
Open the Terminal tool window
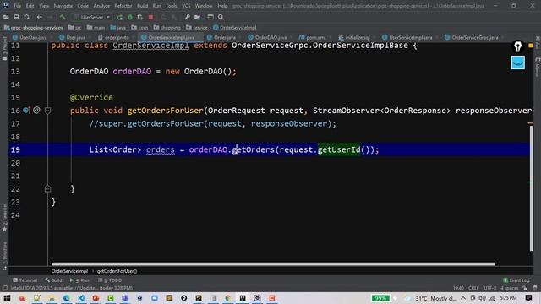coord(25,280)
